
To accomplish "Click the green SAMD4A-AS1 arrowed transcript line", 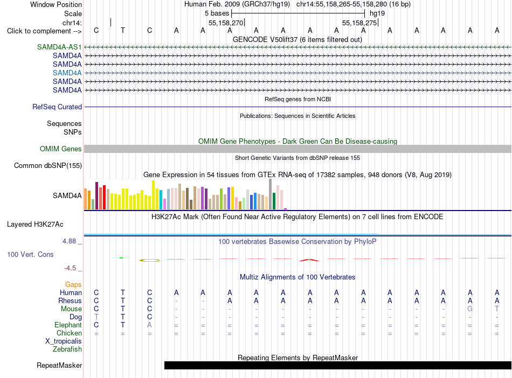I will [297, 47].
